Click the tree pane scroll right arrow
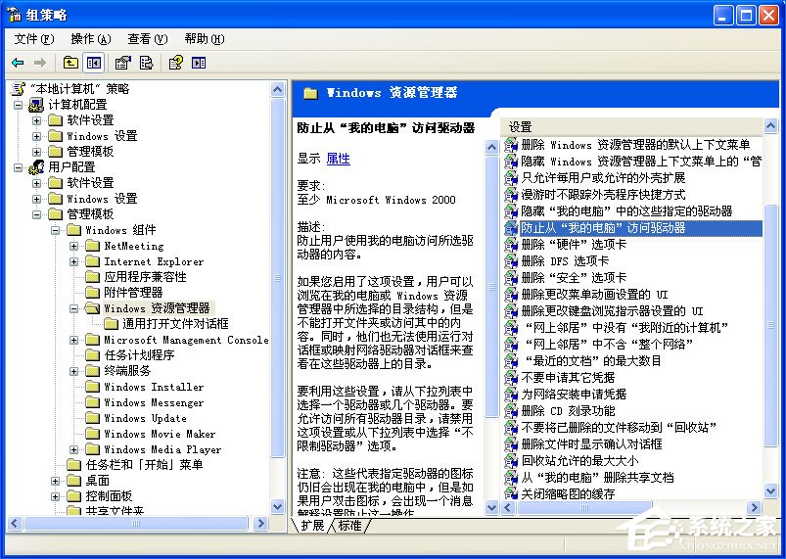The width and height of the screenshot is (786, 559). click(260, 524)
